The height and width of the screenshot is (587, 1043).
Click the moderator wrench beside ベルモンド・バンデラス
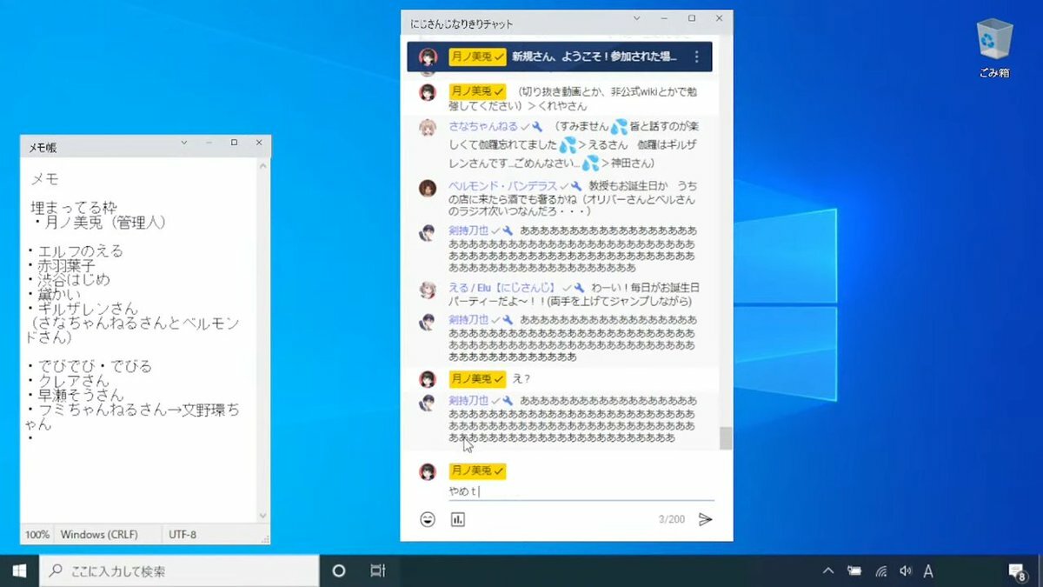click(x=576, y=186)
